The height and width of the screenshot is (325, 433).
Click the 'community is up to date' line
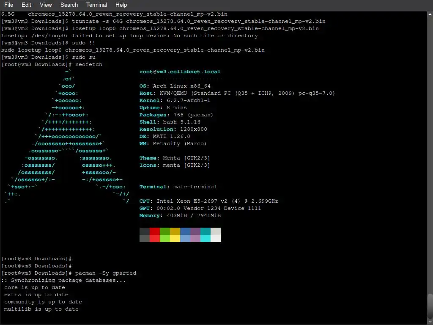pyautogui.click(x=43, y=301)
